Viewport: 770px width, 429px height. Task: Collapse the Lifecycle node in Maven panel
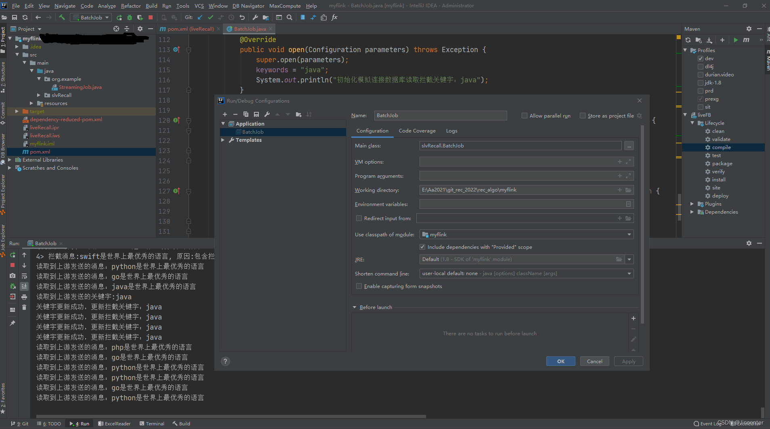tap(693, 123)
